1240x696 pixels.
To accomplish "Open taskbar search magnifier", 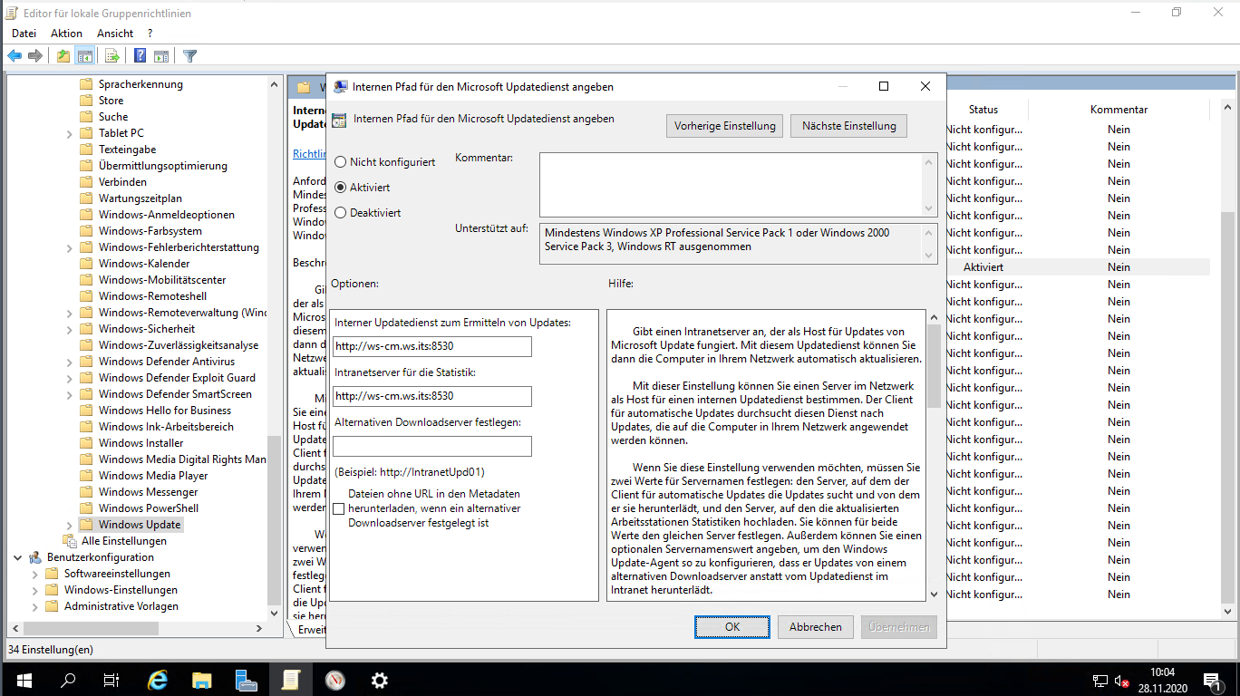I will point(68,680).
